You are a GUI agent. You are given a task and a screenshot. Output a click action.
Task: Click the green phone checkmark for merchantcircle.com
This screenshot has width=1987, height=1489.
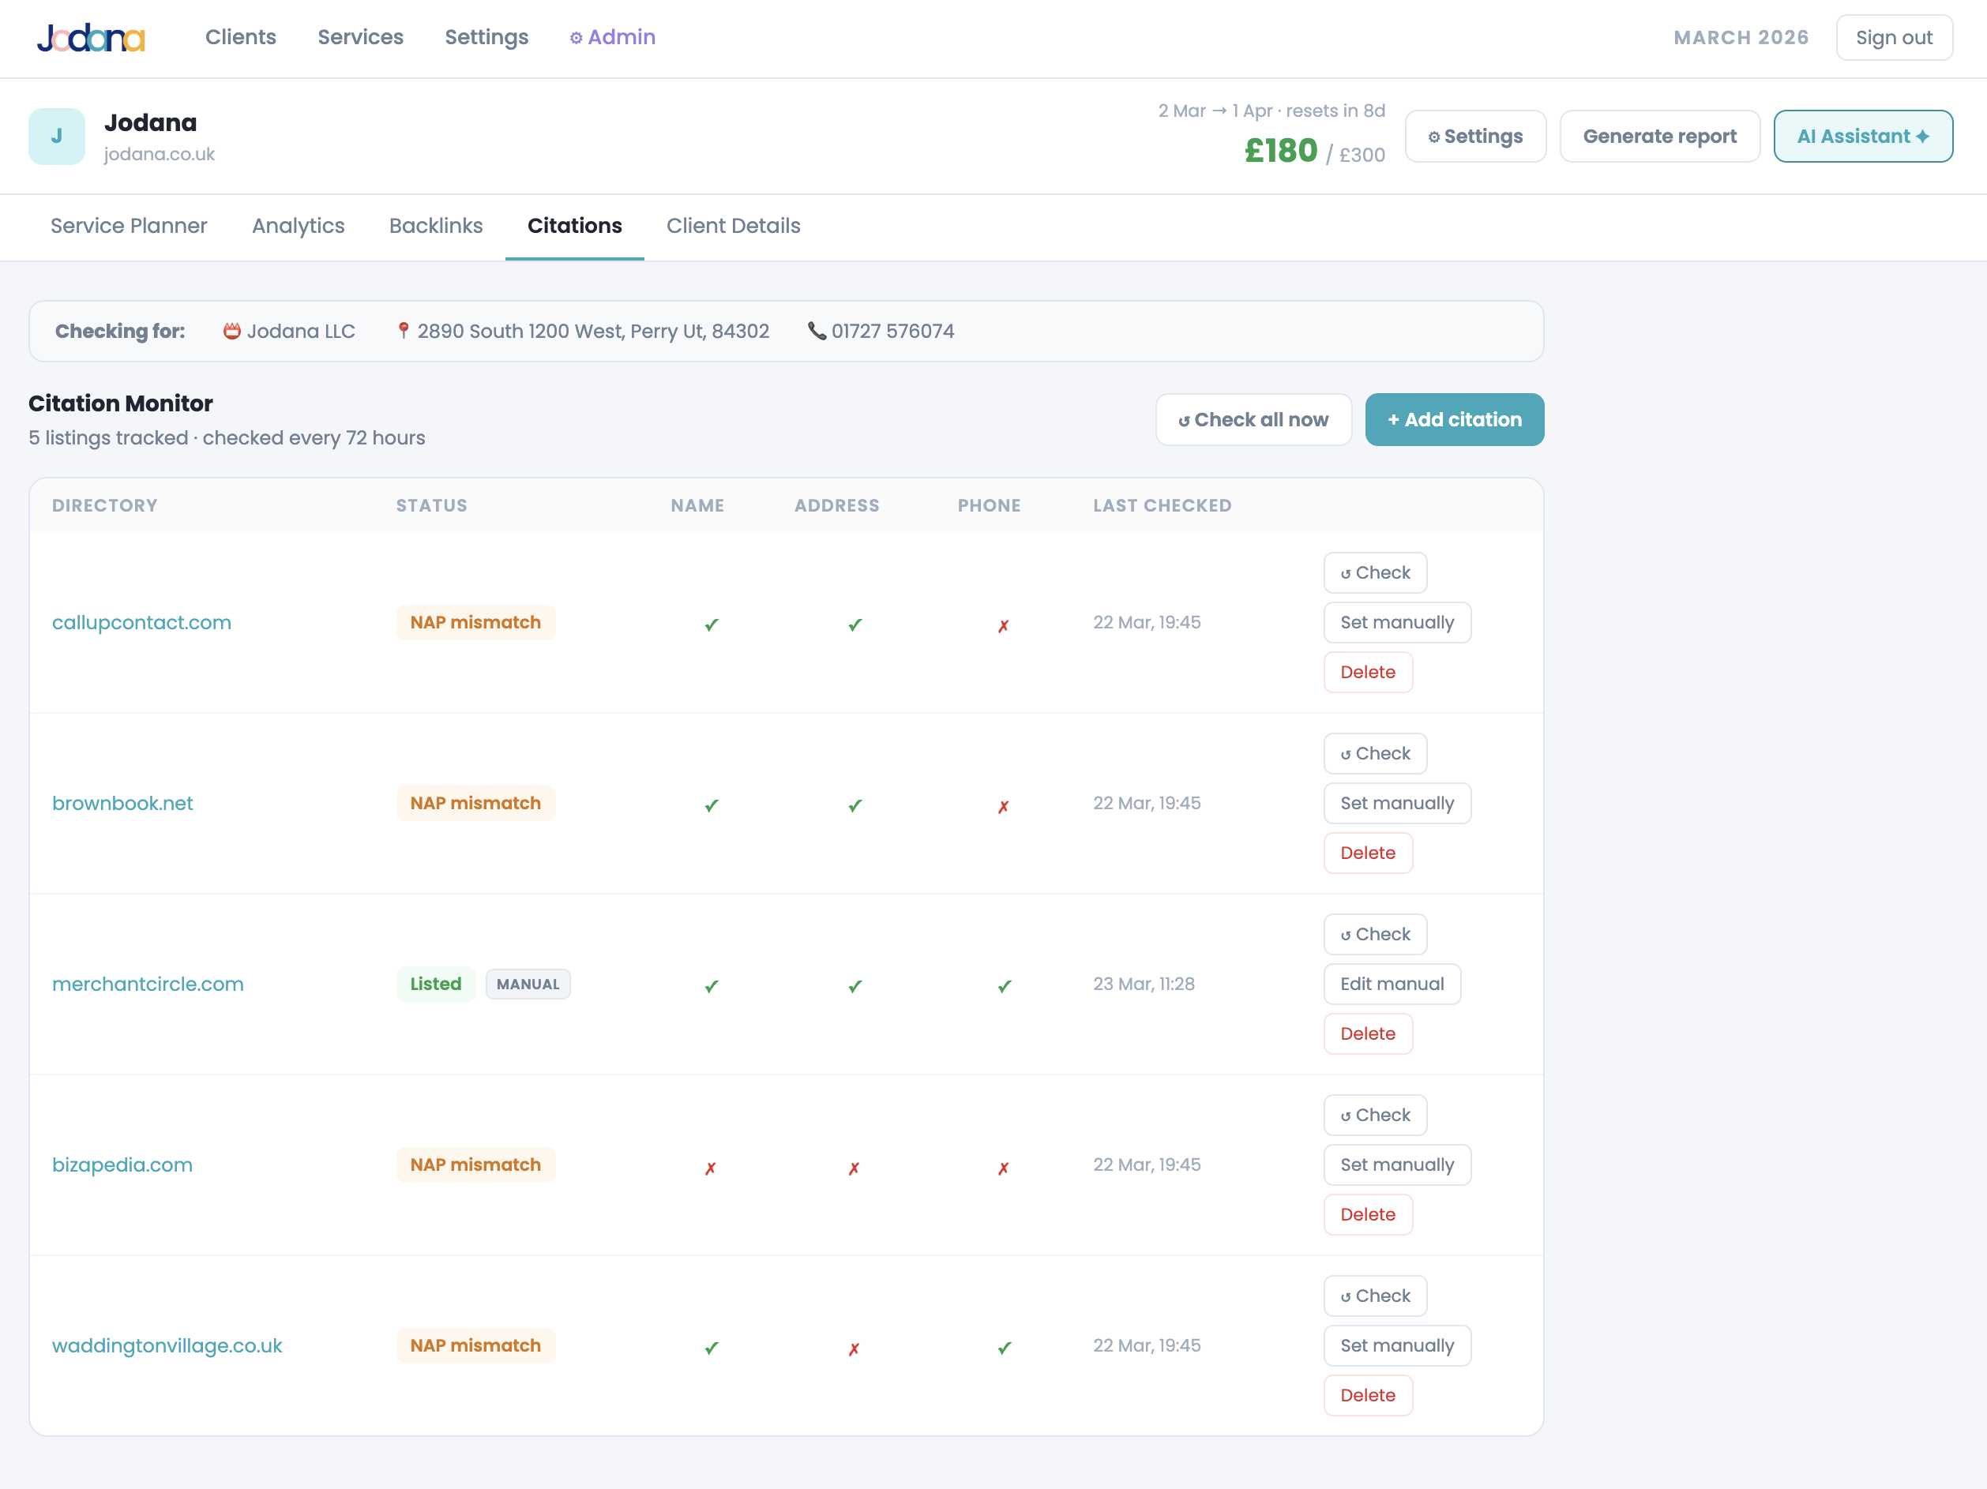1004,985
